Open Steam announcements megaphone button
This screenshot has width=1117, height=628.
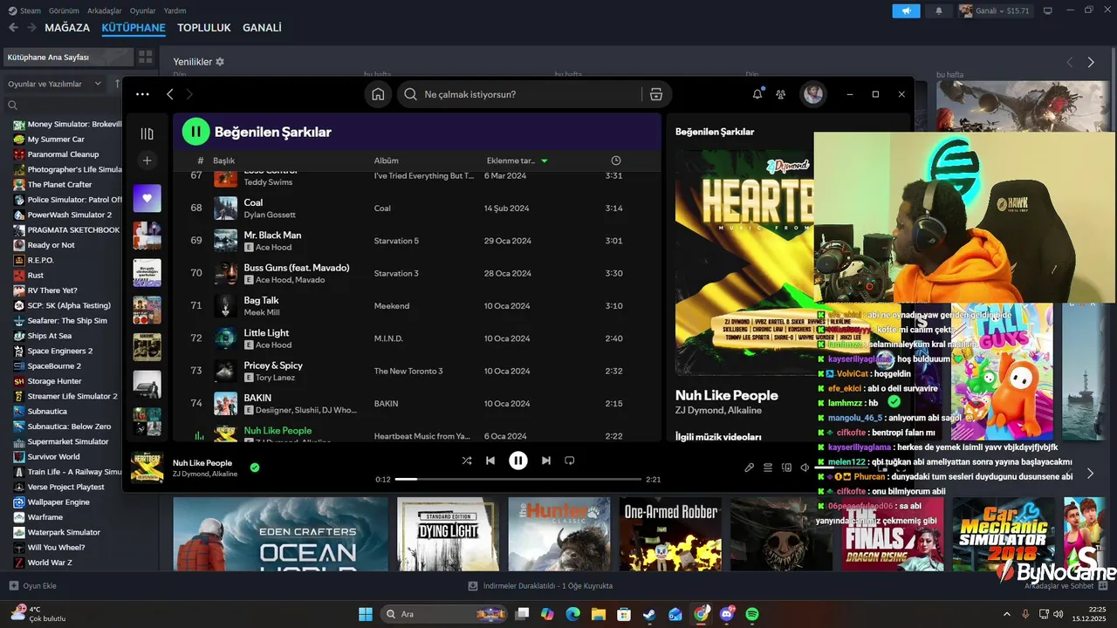coord(906,10)
